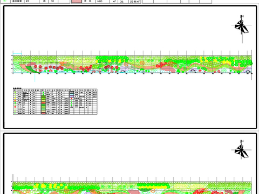
Task: Open the plant legend table on the upper sheet
Action: (x=55, y=101)
